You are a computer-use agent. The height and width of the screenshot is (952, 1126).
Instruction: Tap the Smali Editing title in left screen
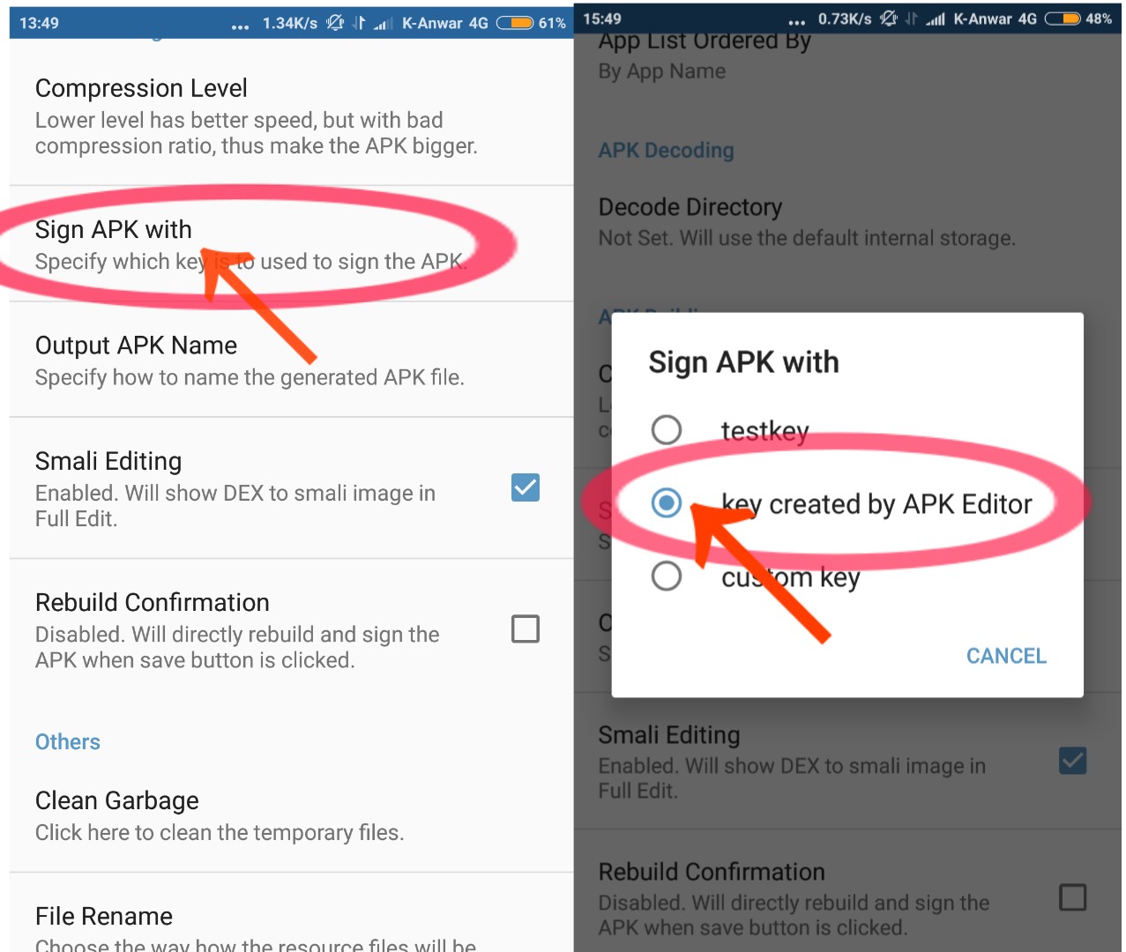point(108,461)
